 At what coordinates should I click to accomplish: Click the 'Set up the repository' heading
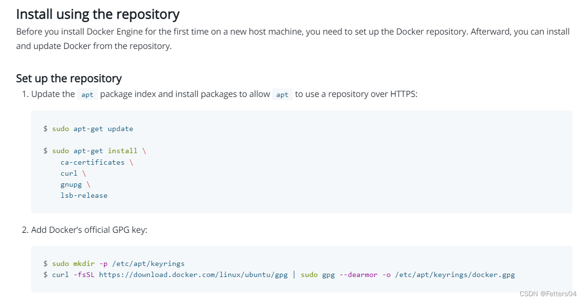tap(69, 78)
